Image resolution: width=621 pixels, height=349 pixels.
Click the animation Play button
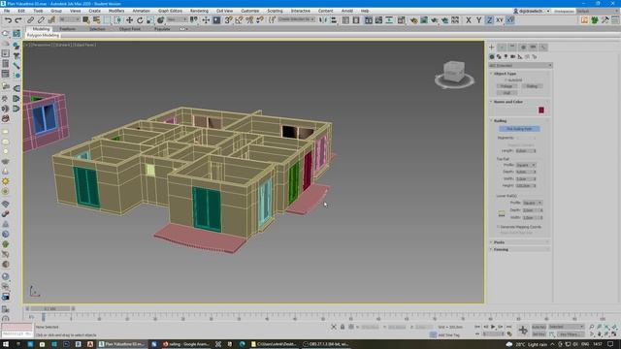[493, 327]
